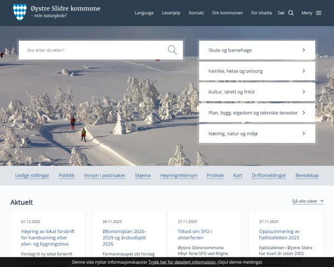Open Plan, bygg, eigedom og tekniske tenester

pyautogui.click(x=257, y=113)
